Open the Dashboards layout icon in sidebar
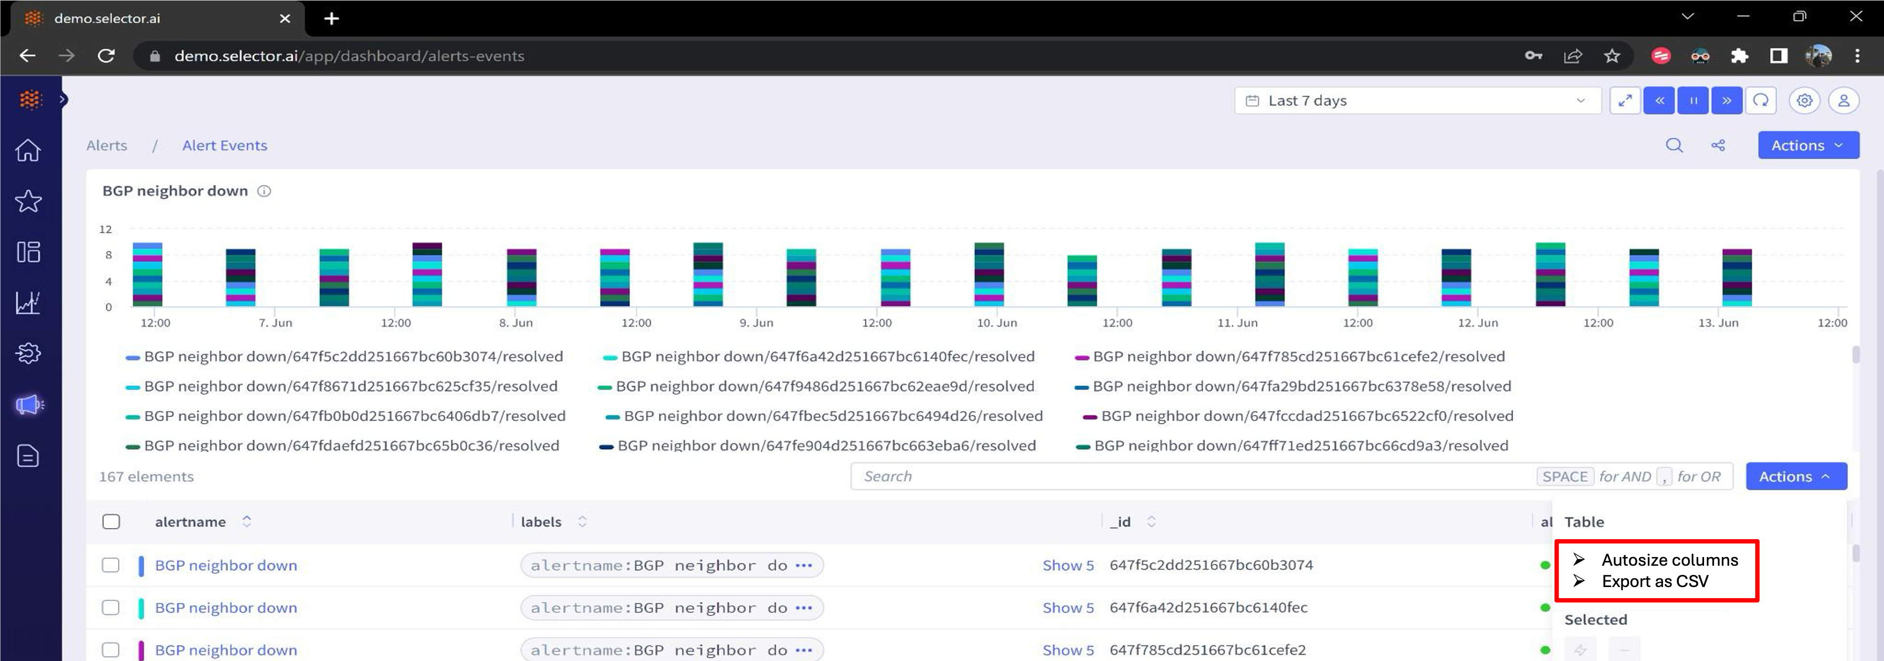Screen dimensions: 1884x661 [28, 252]
